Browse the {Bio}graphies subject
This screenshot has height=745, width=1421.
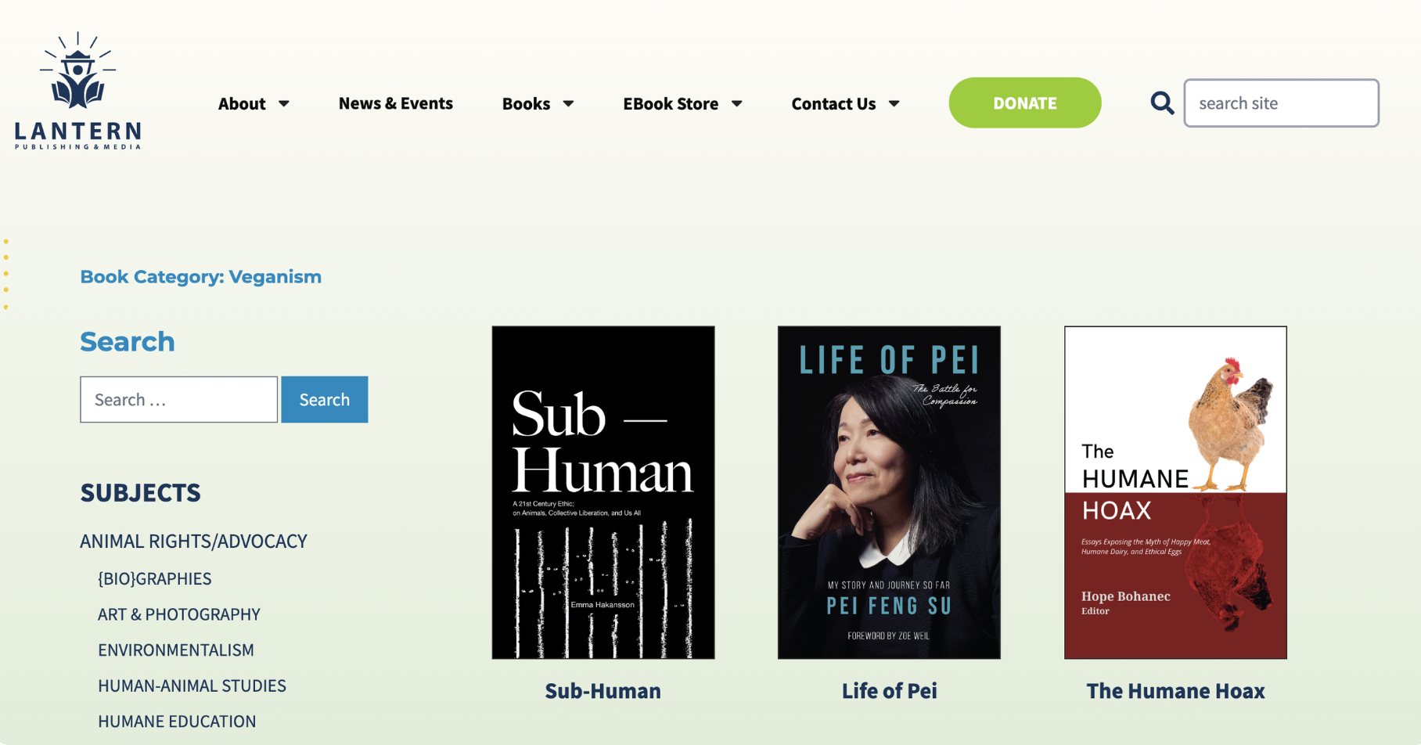pyautogui.click(x=154, y=578)
